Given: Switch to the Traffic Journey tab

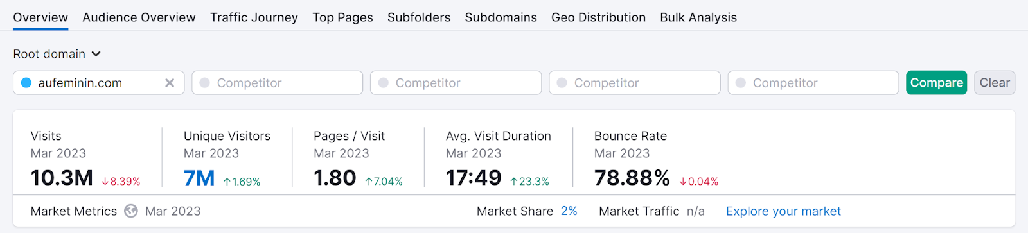Looking at the screenshot, I should [254, 17].
